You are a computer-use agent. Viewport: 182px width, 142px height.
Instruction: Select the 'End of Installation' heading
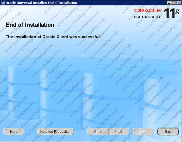[30, 25]
